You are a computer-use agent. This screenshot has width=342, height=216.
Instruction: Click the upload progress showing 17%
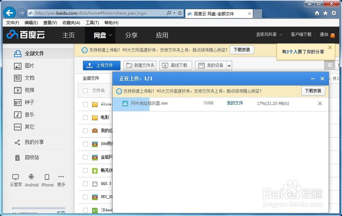[x=272, y=103]
